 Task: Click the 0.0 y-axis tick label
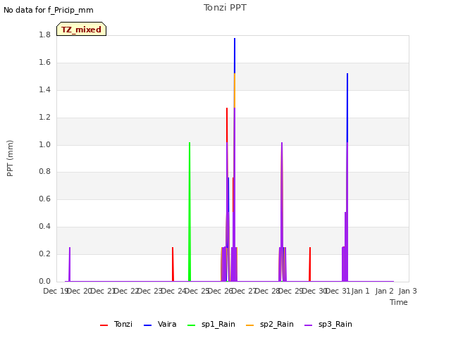(x=44, y=282)
